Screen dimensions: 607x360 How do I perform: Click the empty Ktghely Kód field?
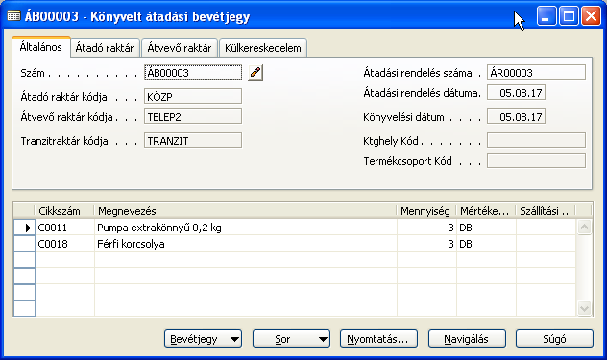(536, 140)
